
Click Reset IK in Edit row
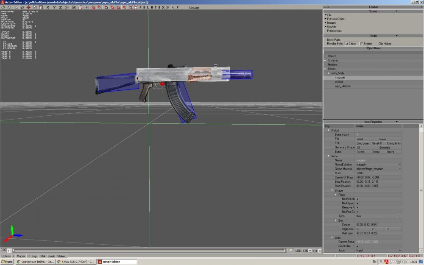[377, 143]
